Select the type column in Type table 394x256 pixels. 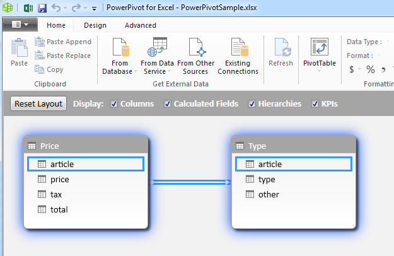coord(267,179)
